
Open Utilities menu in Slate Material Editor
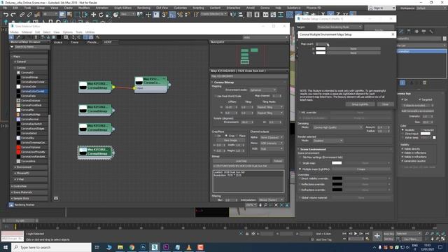tap(90, 32)
